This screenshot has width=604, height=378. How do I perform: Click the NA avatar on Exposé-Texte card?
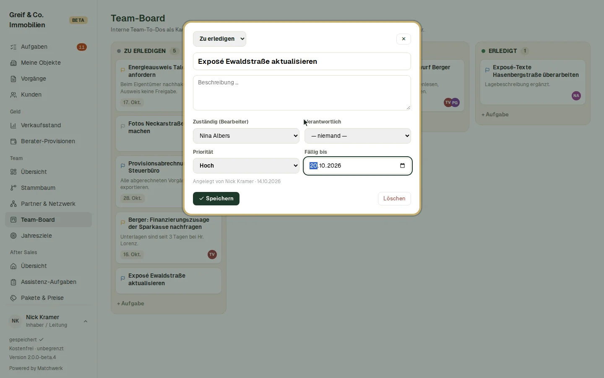click(576, 96)
